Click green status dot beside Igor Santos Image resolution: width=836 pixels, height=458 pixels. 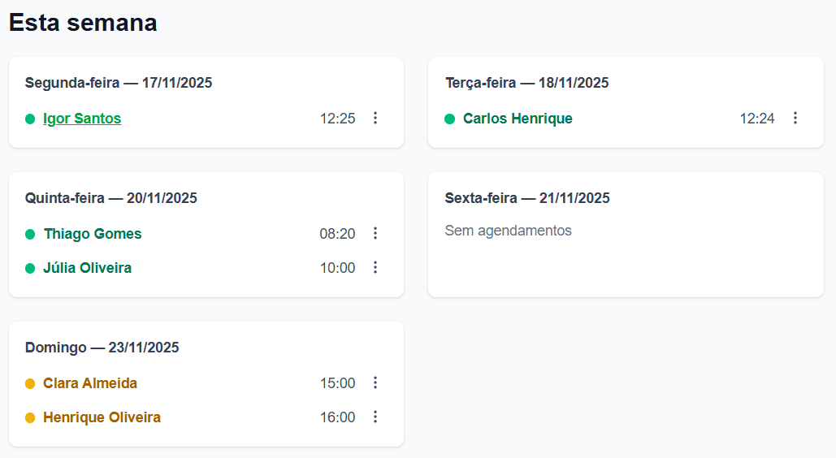pyautogui.click(x=30, y=119)
